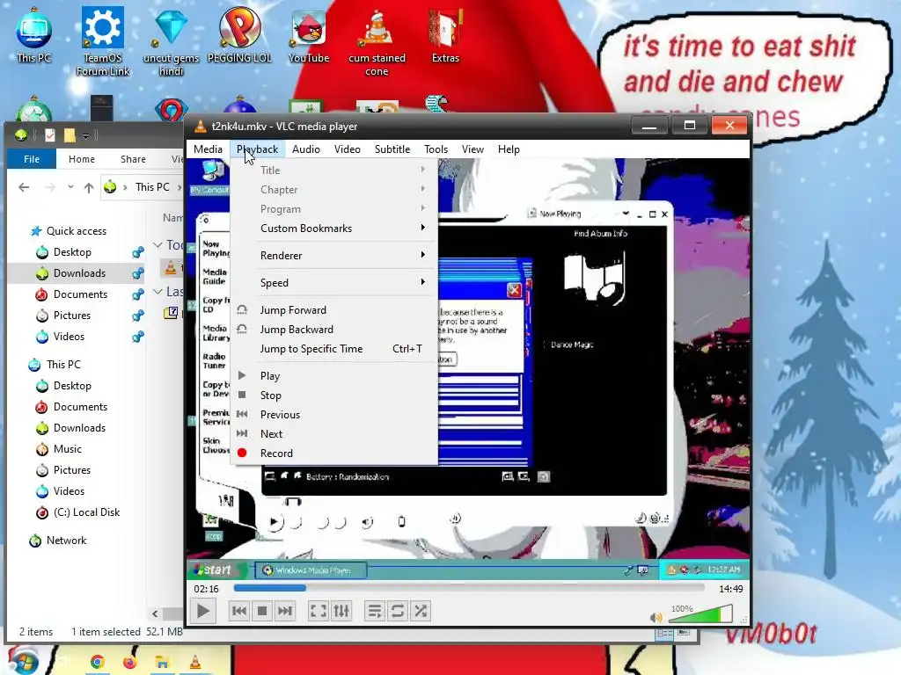Image resolution: width=901 pixels, height=675 pixels.
Task: Select Jump to Specific Time
Action: pyautogui.click(x=334, y=349)
